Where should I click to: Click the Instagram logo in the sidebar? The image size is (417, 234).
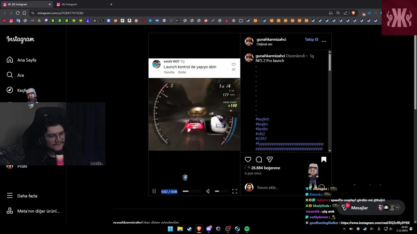21,39
